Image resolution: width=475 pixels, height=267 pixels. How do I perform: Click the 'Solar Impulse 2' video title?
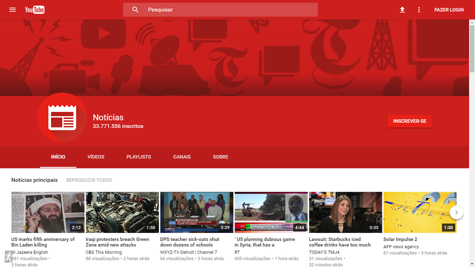tap(400, 239)
